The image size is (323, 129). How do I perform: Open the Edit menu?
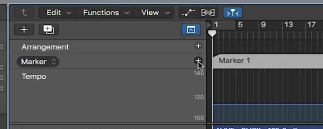tap(58, 13)
